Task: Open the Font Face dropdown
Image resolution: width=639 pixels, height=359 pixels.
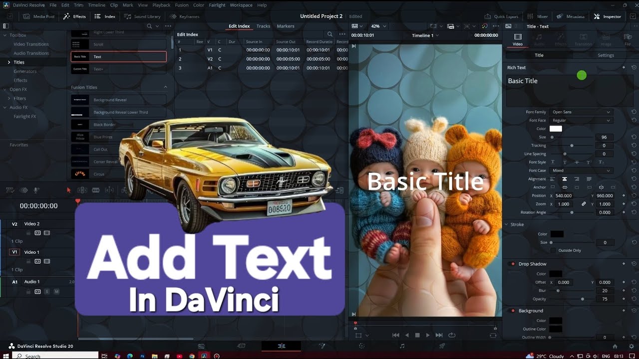Action: click(581, 120)
